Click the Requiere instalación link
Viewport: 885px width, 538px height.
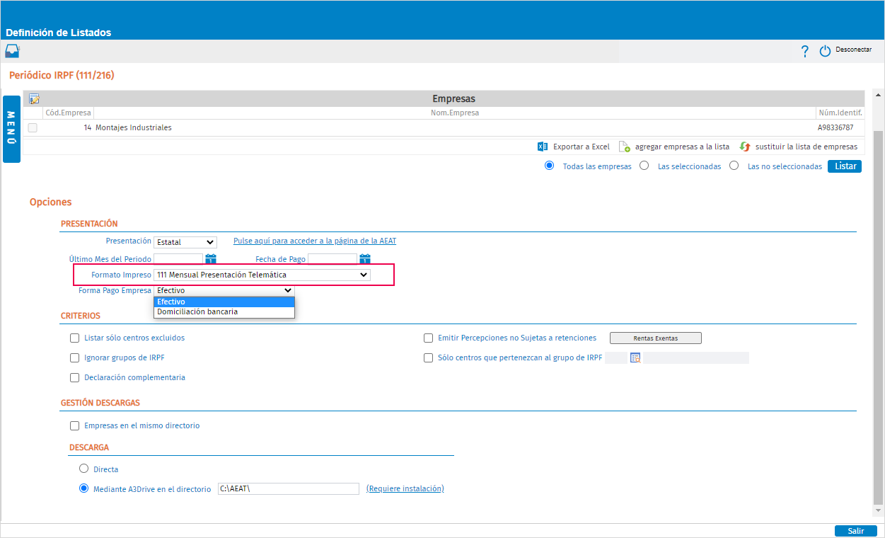click(x=405, y=488)
